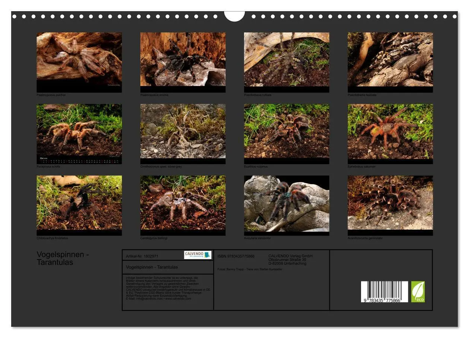The image size is (469, 338).
Task: Click the caption 'Paraphysa scrofa'
Action: tap(48, 167)
